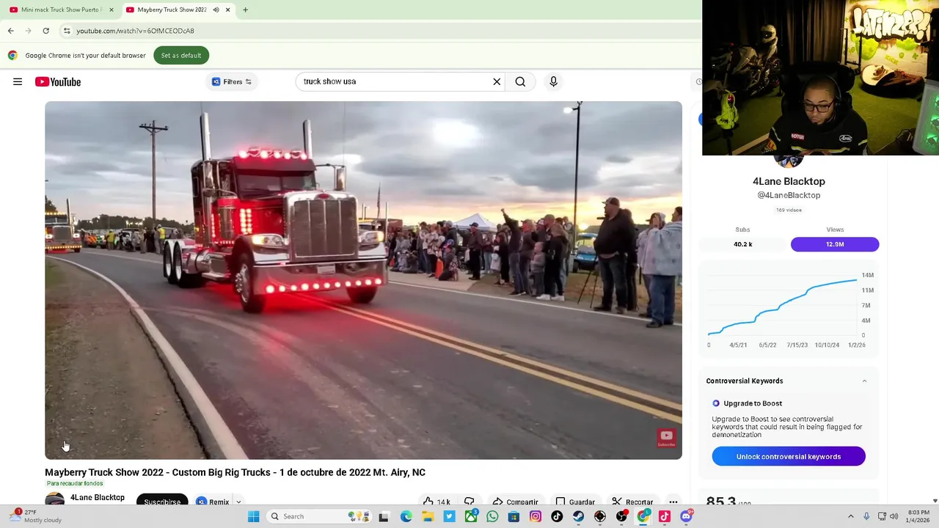Click the views growth chart line

click(782, 306)
